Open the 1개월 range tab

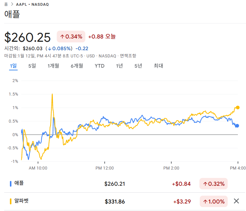point(53,66)
